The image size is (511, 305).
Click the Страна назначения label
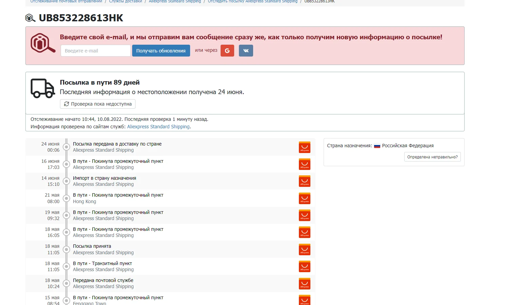point(349,146)
